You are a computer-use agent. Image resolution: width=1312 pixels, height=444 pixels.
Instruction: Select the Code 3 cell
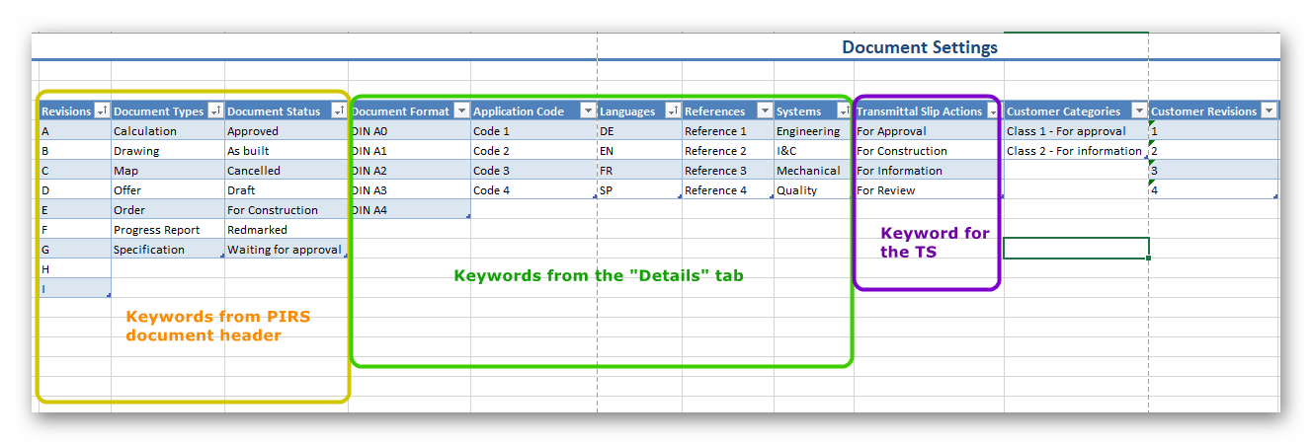pos(533,171)
